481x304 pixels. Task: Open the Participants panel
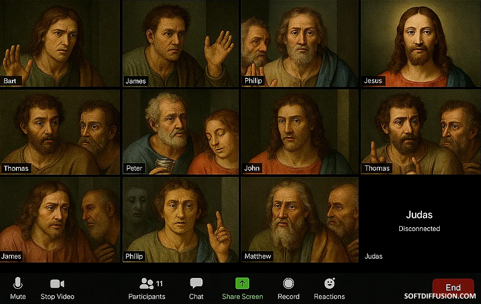pos(147,288)
